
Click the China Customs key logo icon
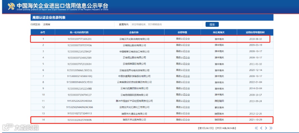(11, 6)
